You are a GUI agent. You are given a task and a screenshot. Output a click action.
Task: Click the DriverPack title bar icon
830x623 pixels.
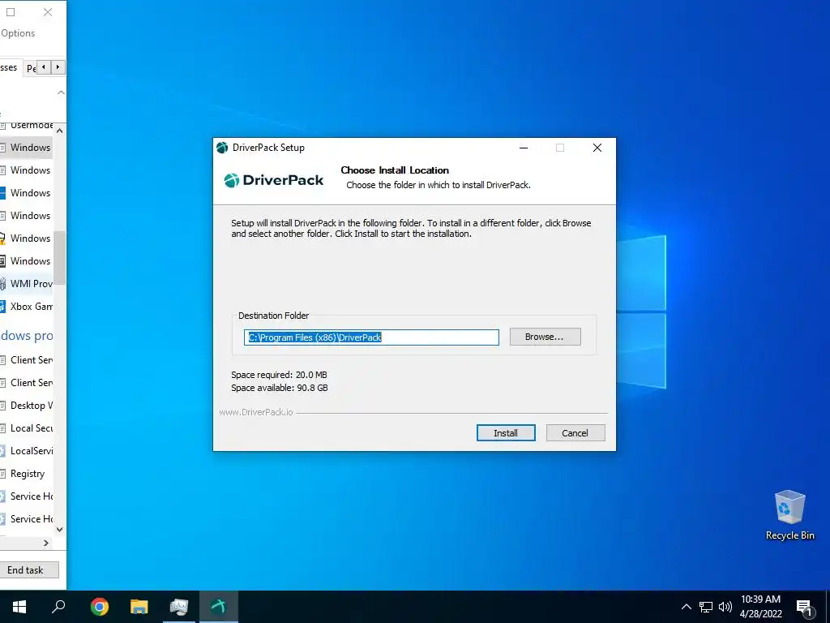coord(222,148)
